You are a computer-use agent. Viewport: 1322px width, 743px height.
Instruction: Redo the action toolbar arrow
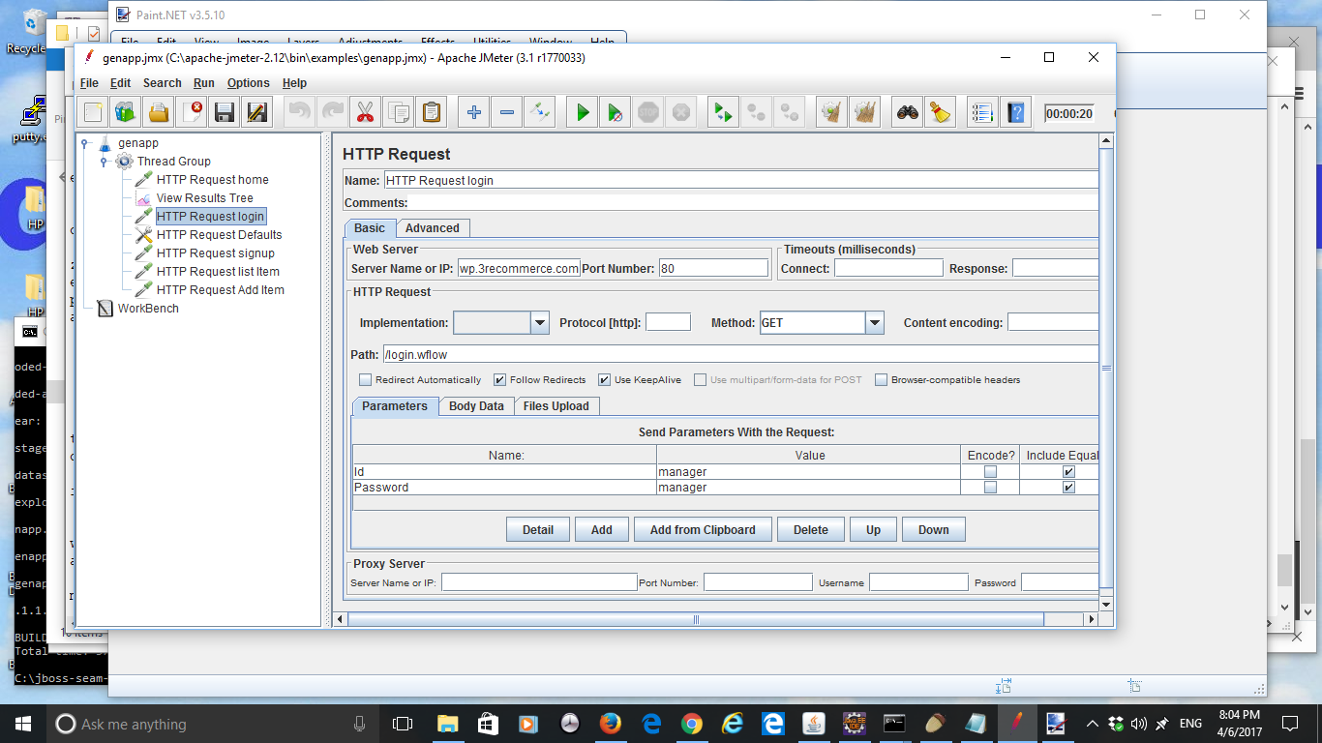(333, 112)
